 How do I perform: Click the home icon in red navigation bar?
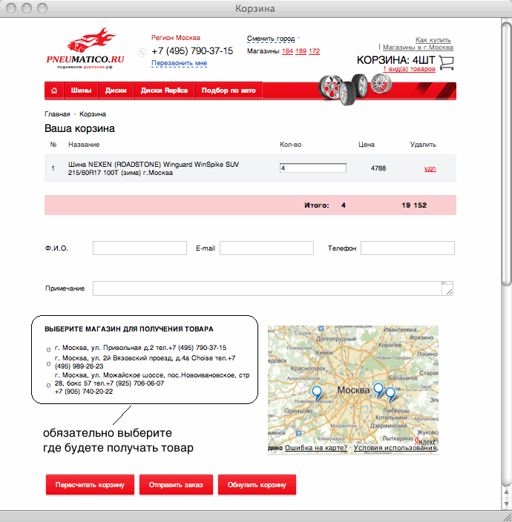point(54,90)
